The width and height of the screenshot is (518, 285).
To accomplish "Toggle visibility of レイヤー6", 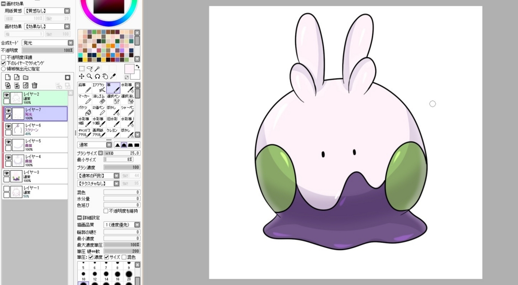I will (8, 126).
